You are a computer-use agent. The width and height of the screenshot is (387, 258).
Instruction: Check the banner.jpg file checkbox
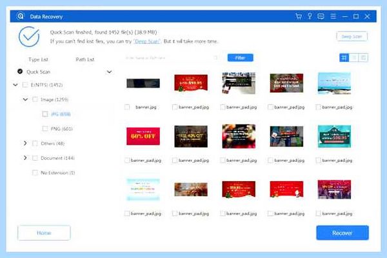[x=127, y=107]
